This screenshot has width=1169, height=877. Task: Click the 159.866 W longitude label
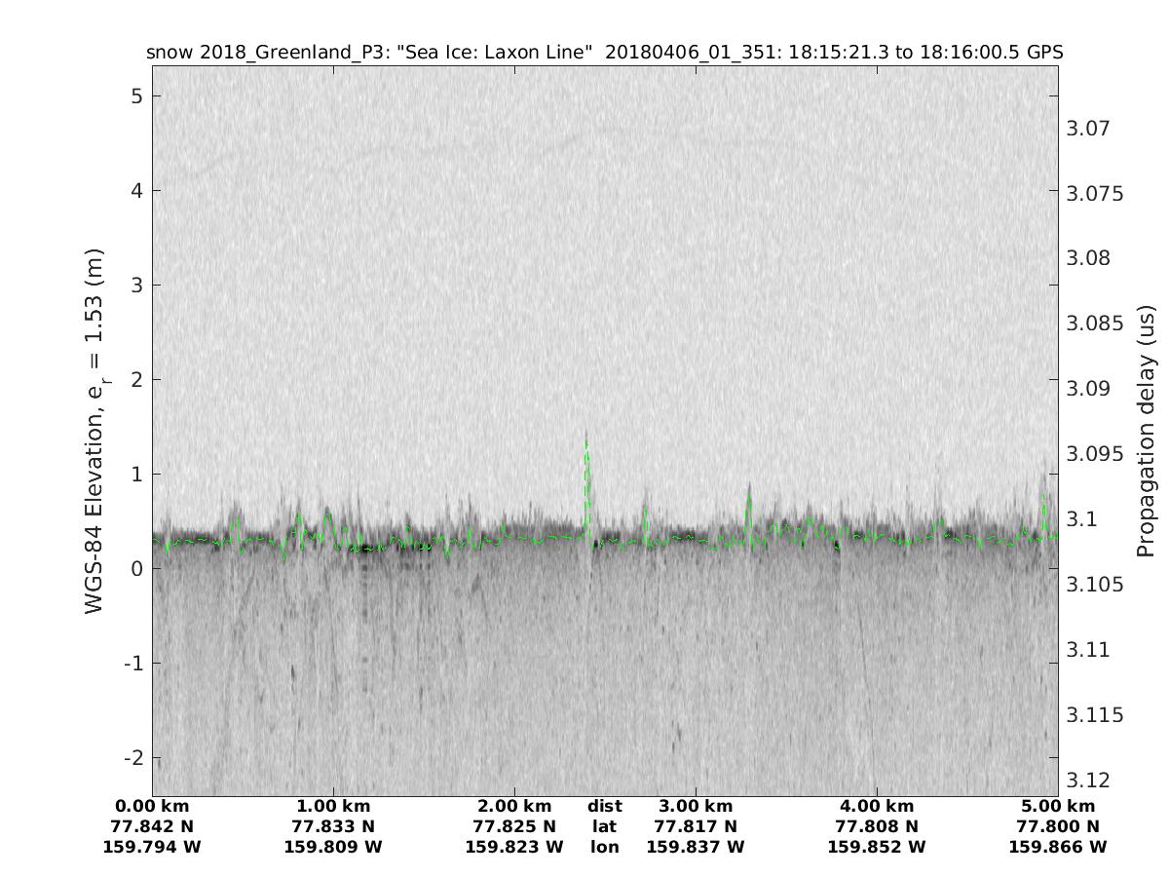1058,848
